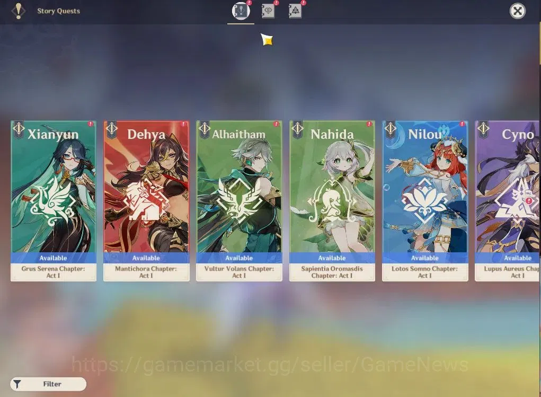Viewport: 541px width, 397px height.
Task: Click quest badge beside Nilou's name
Action: [x=390, y=129]
